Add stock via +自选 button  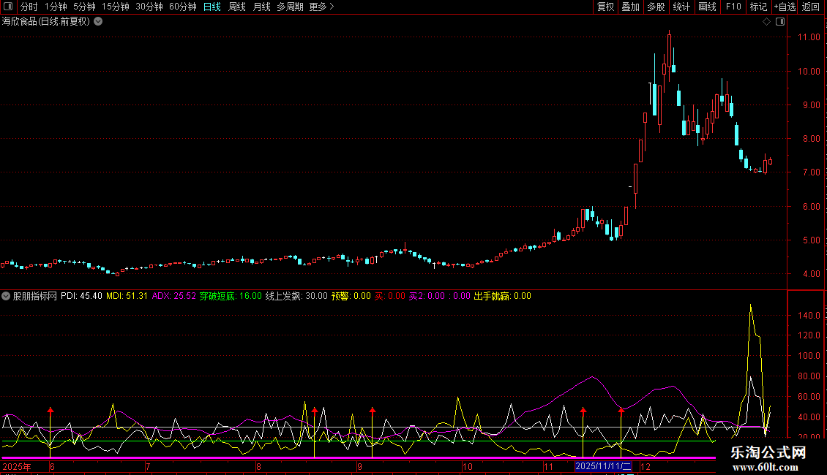pyautogui.click(x=784, y=7)
